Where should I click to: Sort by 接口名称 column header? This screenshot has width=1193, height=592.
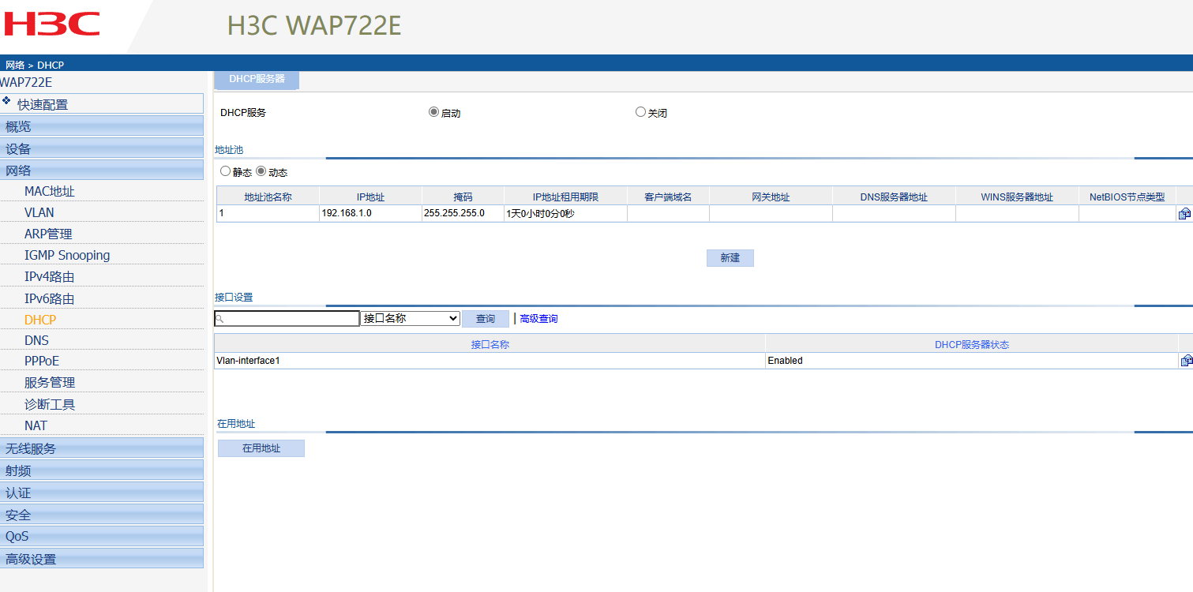tap(490, 344)
